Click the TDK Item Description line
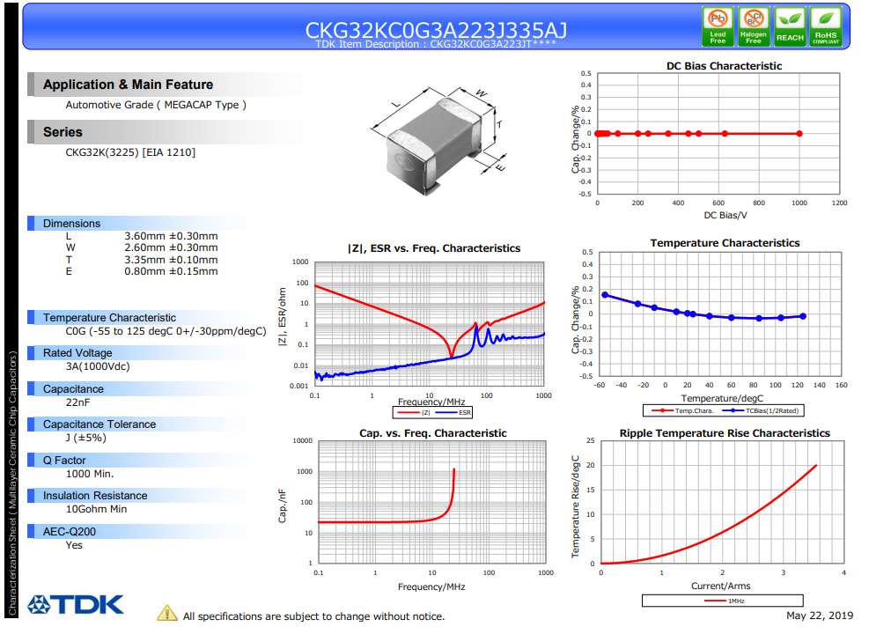The width and height of the screenshot is (869, 627). click(436, 44)
